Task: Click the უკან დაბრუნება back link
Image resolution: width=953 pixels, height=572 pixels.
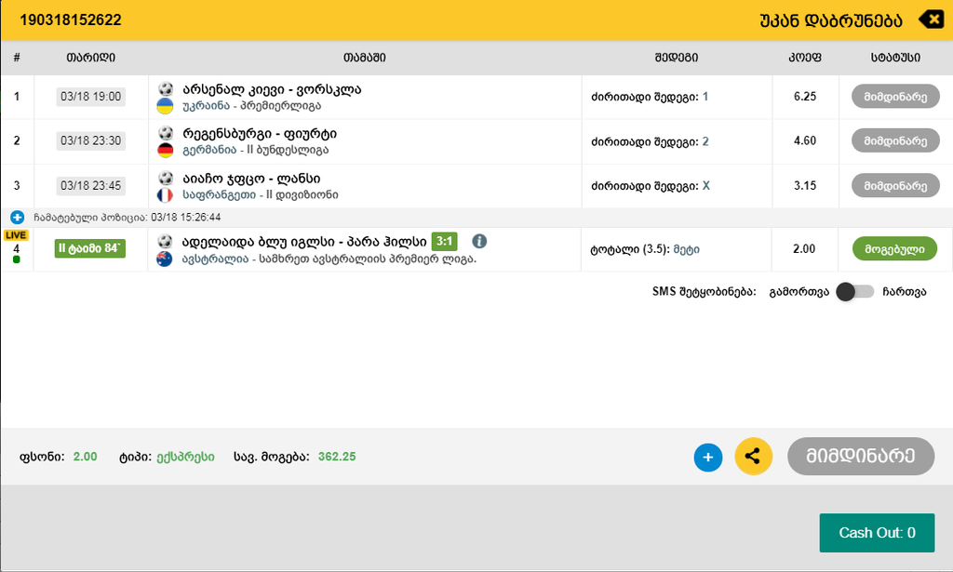Action: point(831,20)
